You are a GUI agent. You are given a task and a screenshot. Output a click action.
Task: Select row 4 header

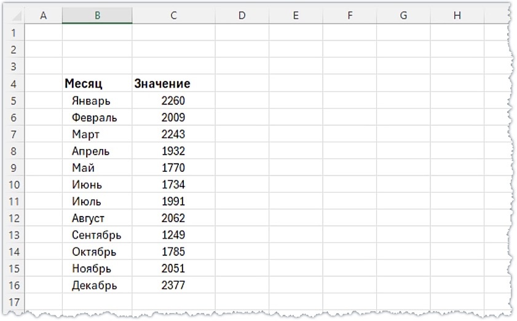[x=14, y=83]
